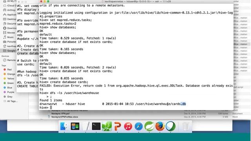Screen dimensions: 251x141
Task: Open Desktop folder in Finder sidebar
Action: [10, 19]
